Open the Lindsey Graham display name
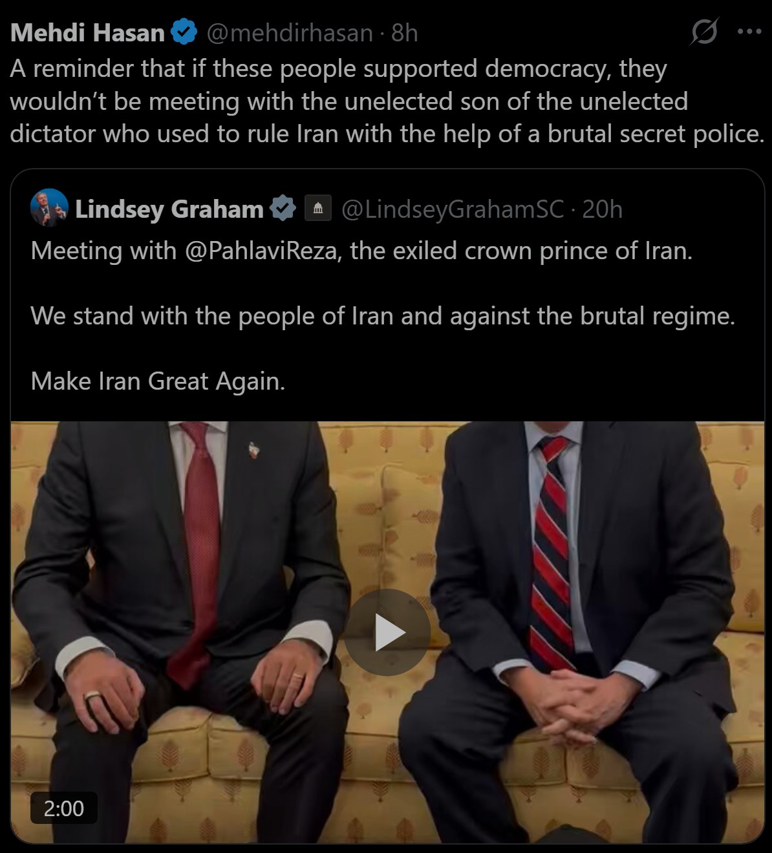772x853 pixels. pyautogui.click(x=169, y=209)
